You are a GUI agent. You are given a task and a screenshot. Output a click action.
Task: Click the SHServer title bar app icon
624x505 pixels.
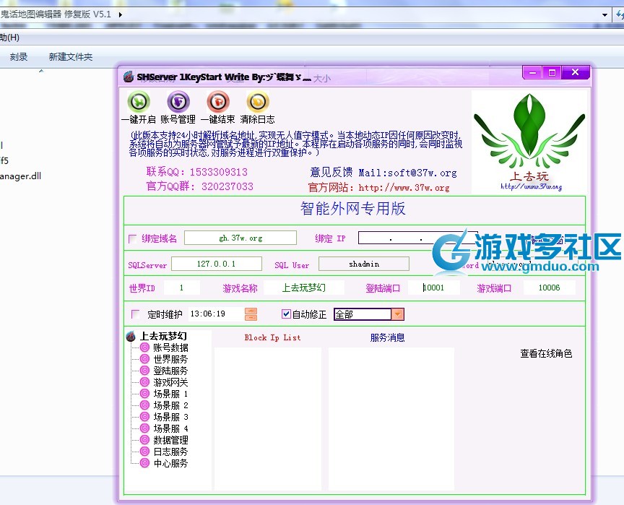coord(128,77)
